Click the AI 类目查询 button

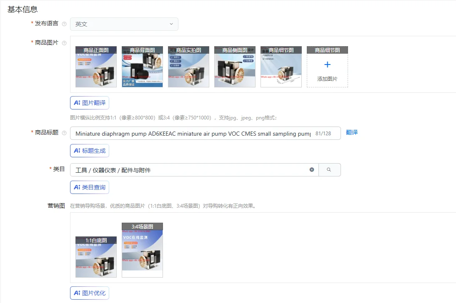tap(90, 187)
